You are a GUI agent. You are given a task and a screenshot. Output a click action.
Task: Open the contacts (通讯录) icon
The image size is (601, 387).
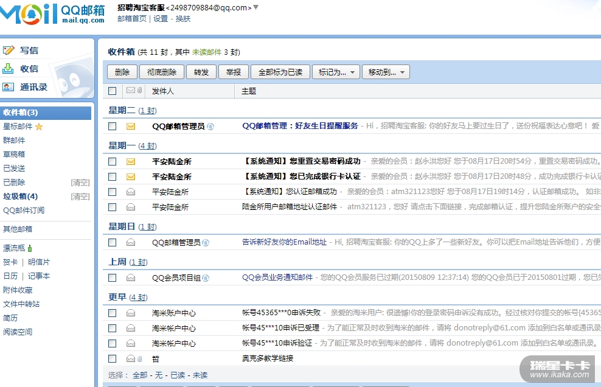9,87
